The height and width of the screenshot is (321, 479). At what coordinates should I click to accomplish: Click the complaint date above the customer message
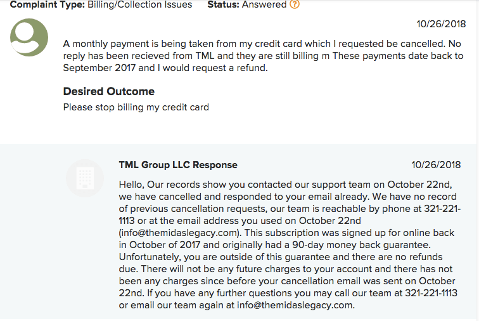(441, 24)
